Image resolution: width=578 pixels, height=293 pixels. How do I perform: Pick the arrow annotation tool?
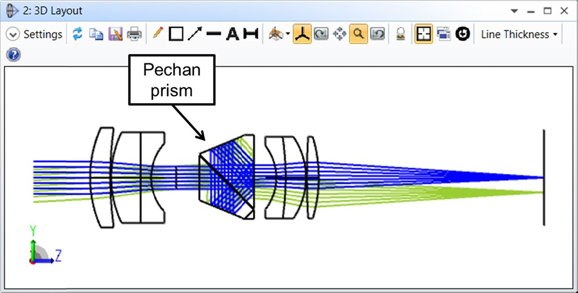coord(194,35)
